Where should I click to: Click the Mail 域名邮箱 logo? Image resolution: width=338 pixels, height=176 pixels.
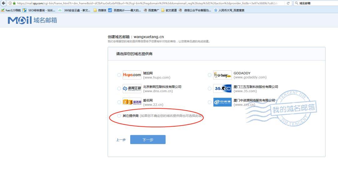point(32,20)
